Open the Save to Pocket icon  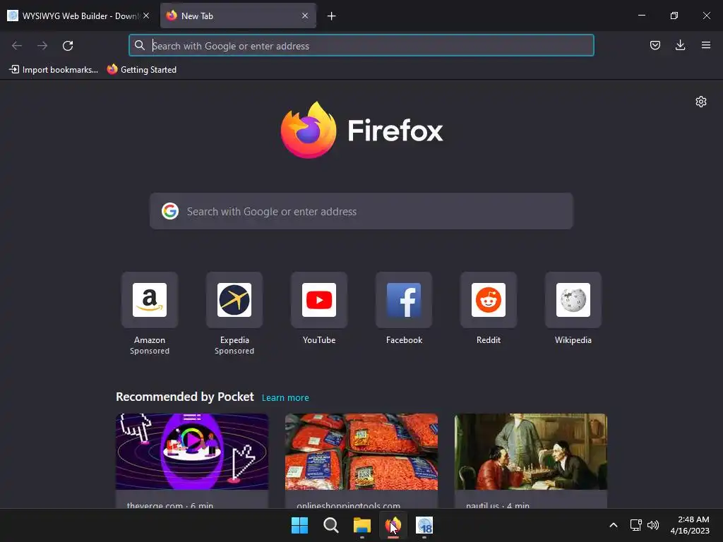pyautogui.click(x=655, y=45)
